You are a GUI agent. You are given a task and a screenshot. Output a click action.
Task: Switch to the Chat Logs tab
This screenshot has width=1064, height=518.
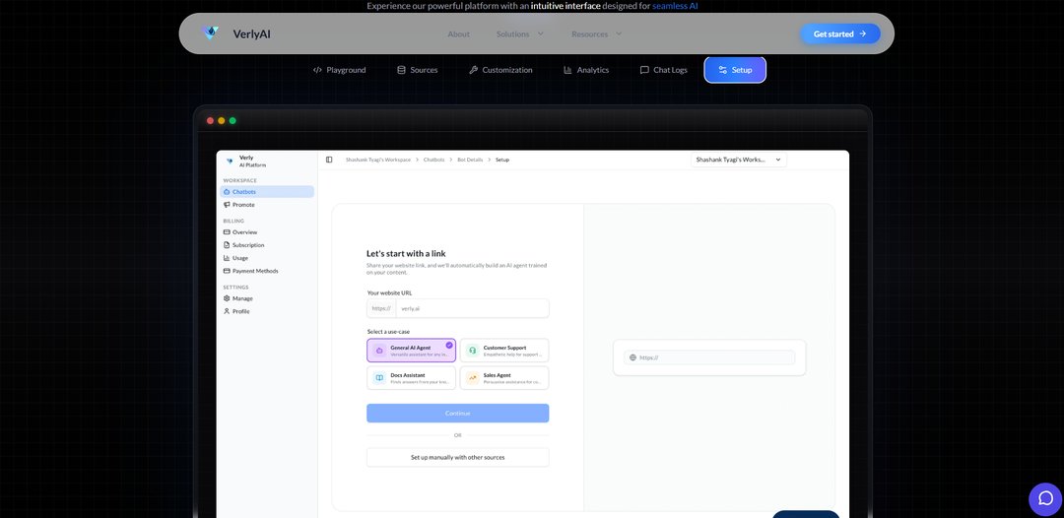click(663, 70)
